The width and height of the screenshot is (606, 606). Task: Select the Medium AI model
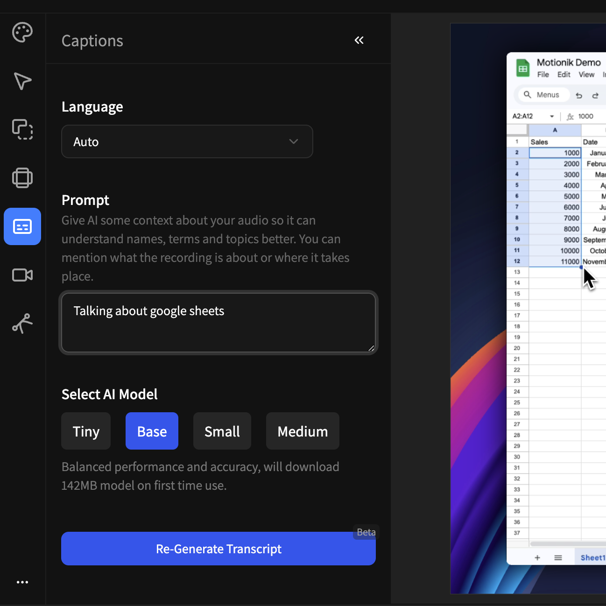pos(302,431)
